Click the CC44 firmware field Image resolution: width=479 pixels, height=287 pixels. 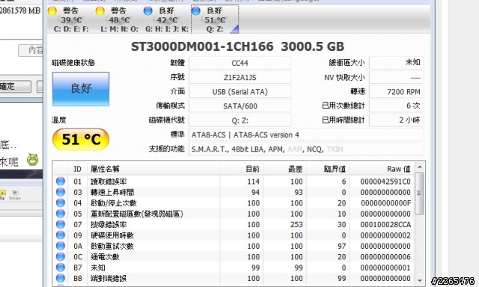pos(240,63)
